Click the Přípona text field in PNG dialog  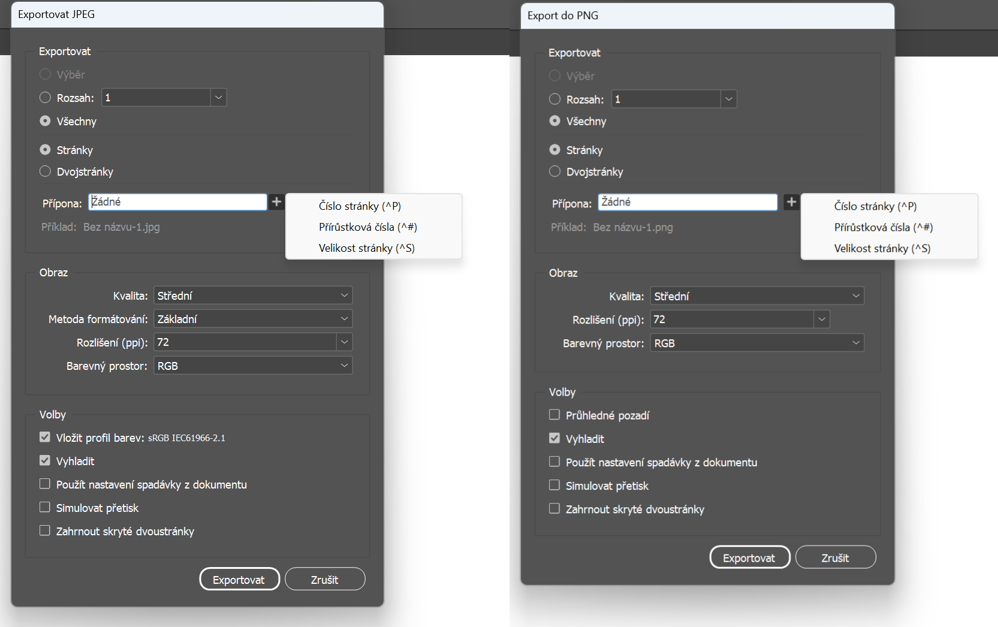click(688, 202)
